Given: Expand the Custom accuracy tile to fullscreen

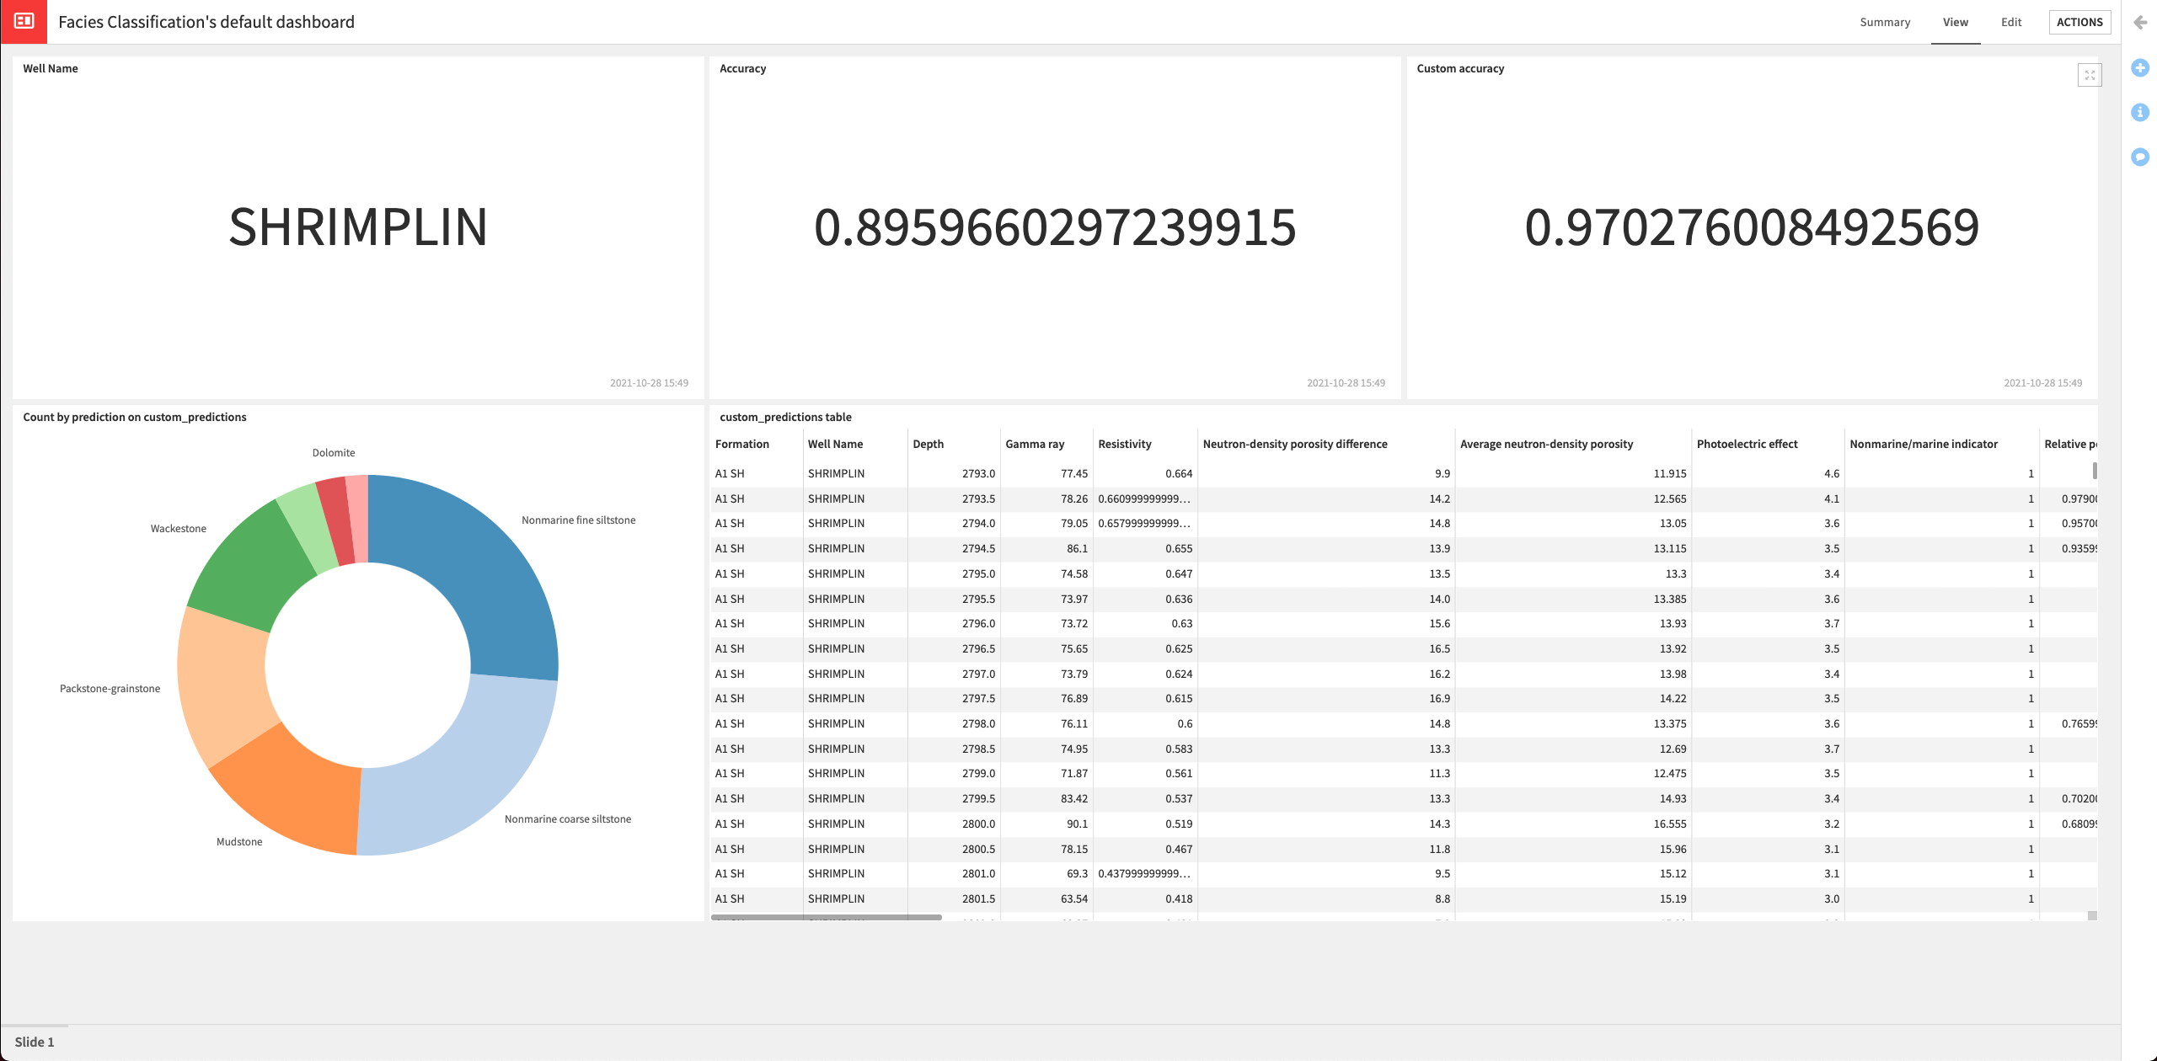Looking at the screenshot, I should [x=2090, y=75].
